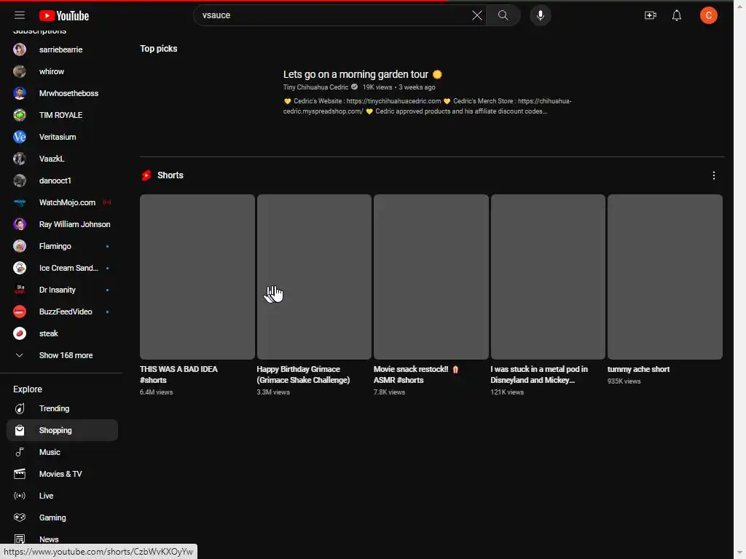Click the Trending flame icon
The width and height of the screenshot is (746, 559).
point(20,408)
